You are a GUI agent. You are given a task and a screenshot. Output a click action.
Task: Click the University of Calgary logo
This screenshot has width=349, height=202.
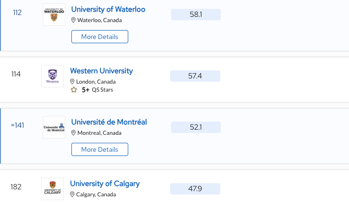click(53, 189)
